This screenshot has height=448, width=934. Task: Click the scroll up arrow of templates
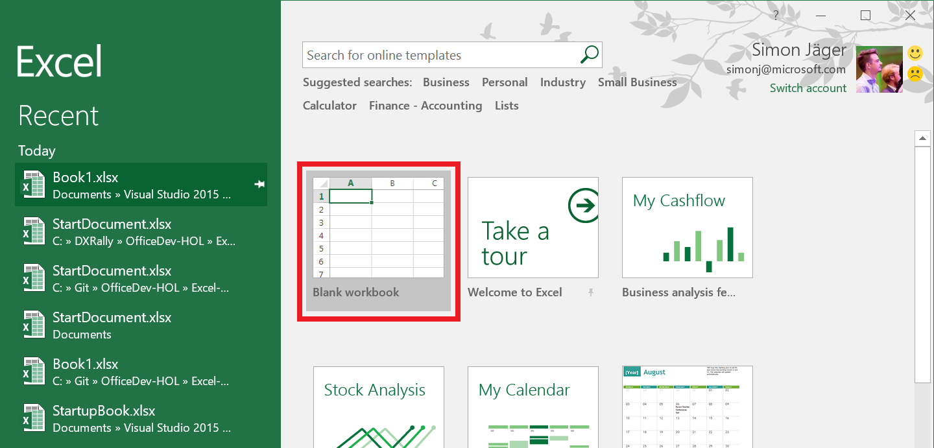tap(922, 138)
